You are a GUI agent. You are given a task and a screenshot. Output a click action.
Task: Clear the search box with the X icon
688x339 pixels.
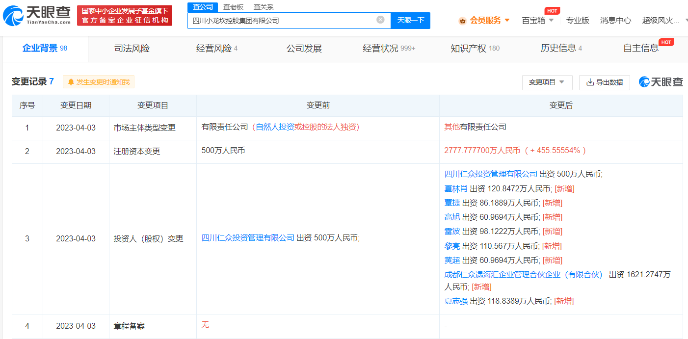coord(380,20)
